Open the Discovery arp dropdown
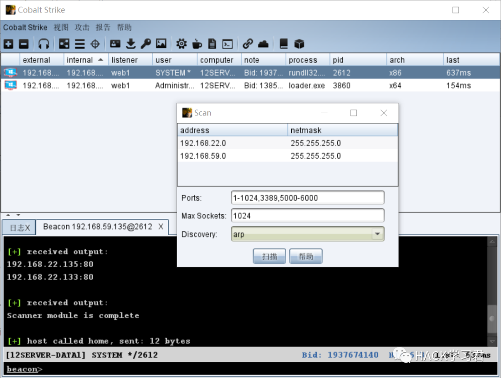This screenshot has height=378, width=501. (x=308, y=234)
